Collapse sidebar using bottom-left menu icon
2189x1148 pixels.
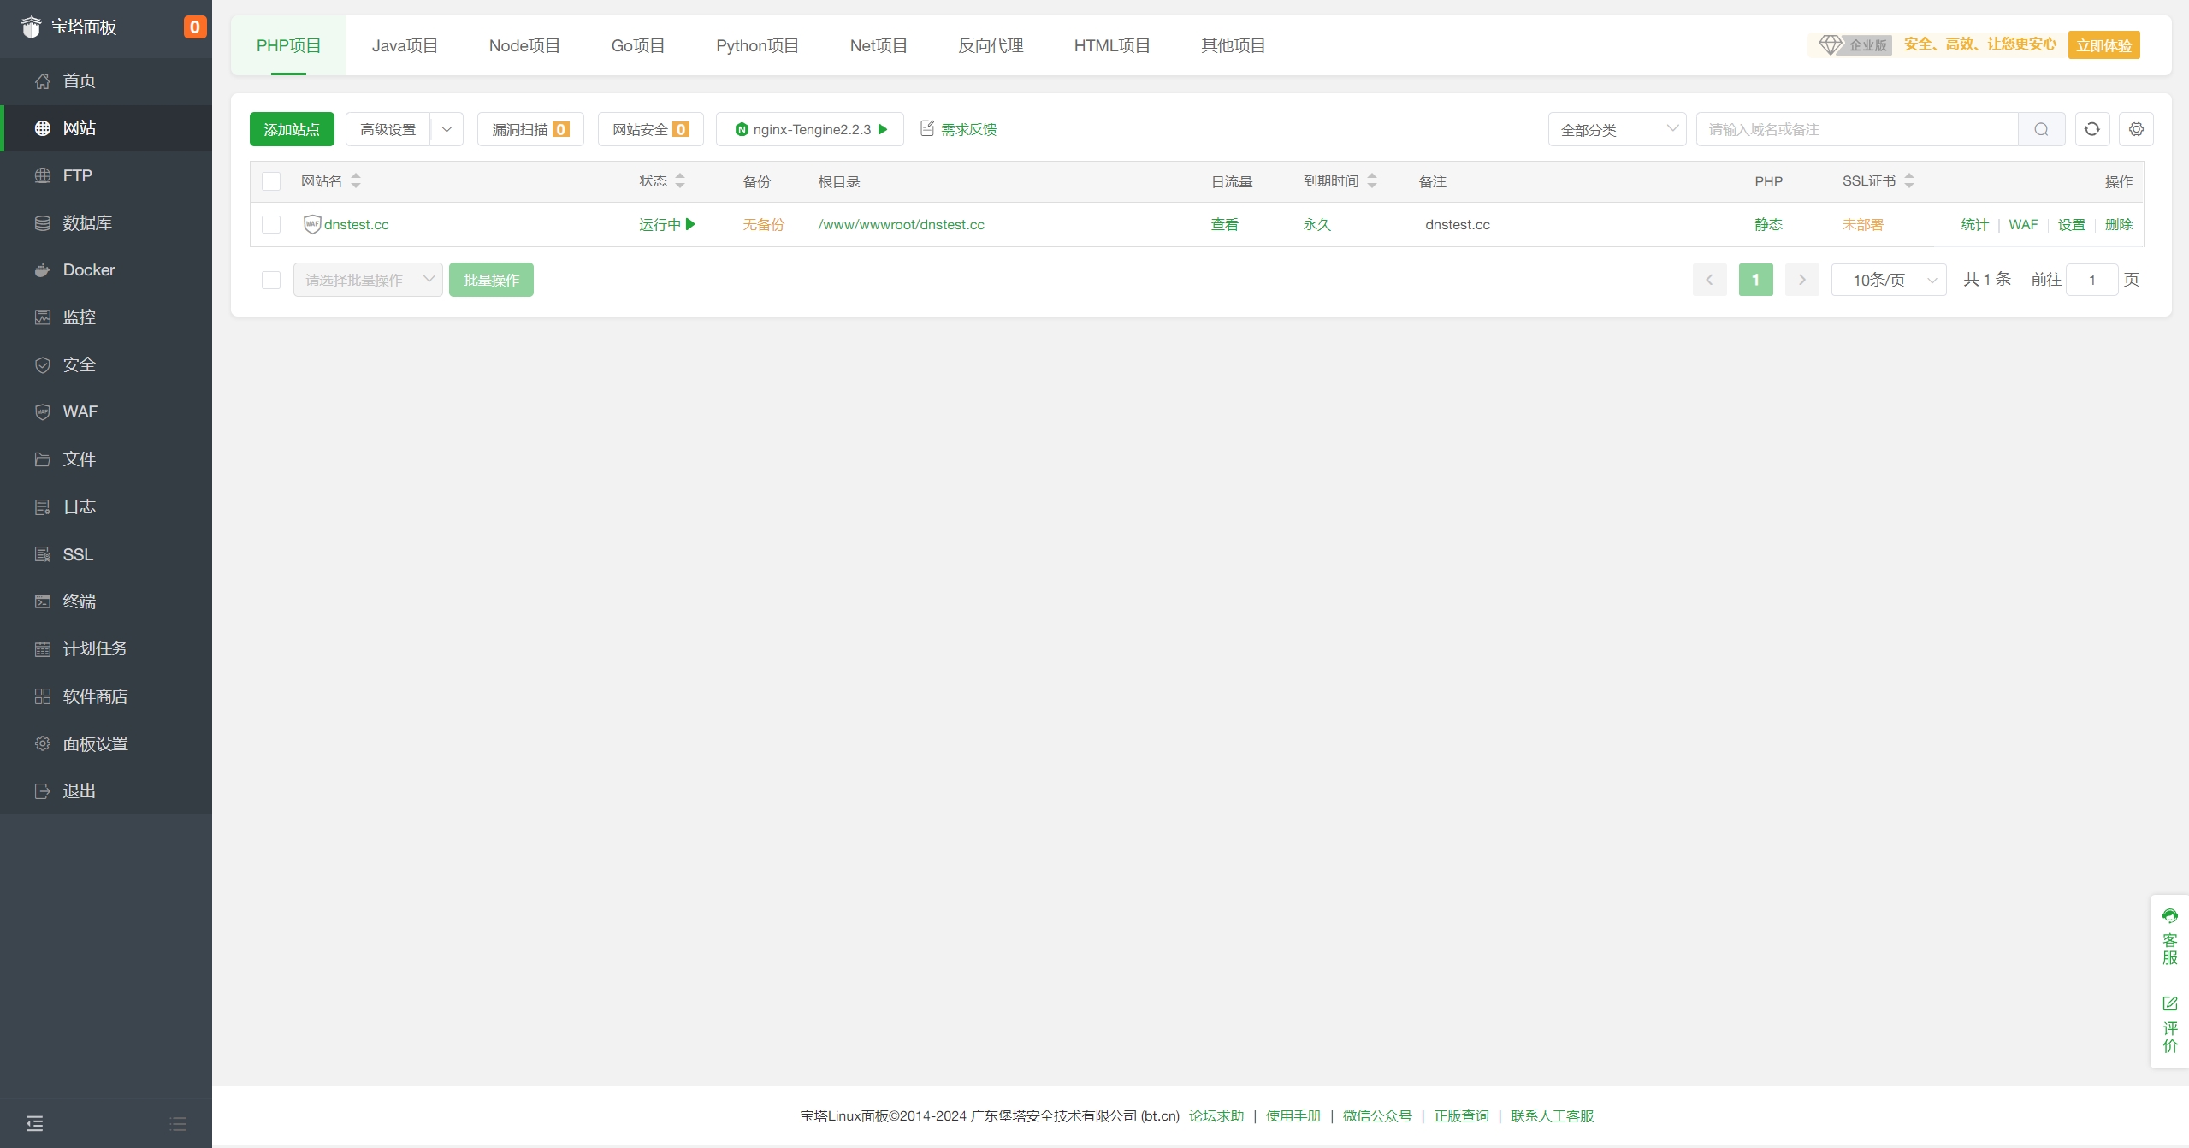pyautogui.click(x=34, y=1123)
